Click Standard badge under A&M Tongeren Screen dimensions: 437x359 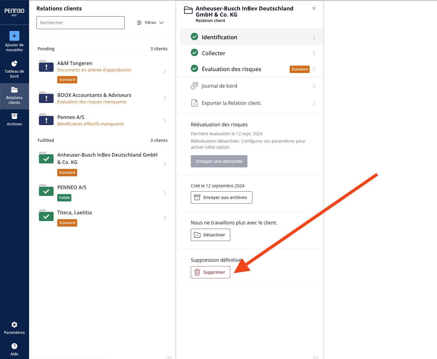pyautogui.click(x=67, y=80)
